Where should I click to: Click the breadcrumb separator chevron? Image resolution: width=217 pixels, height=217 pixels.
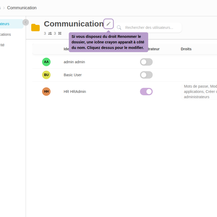point(4,8)
